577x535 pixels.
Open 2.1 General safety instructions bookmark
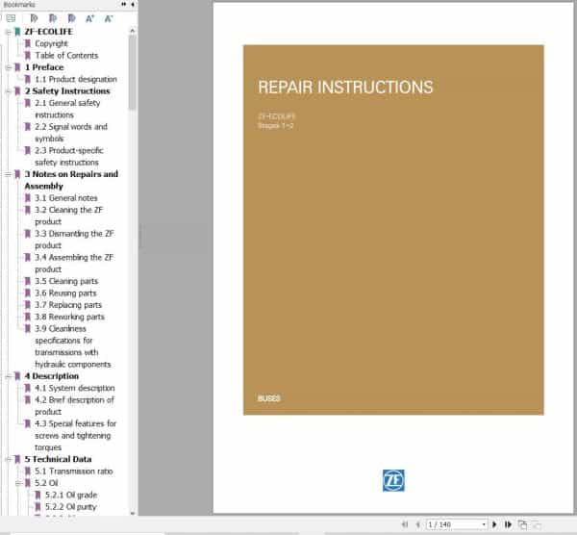pos(67,109)
